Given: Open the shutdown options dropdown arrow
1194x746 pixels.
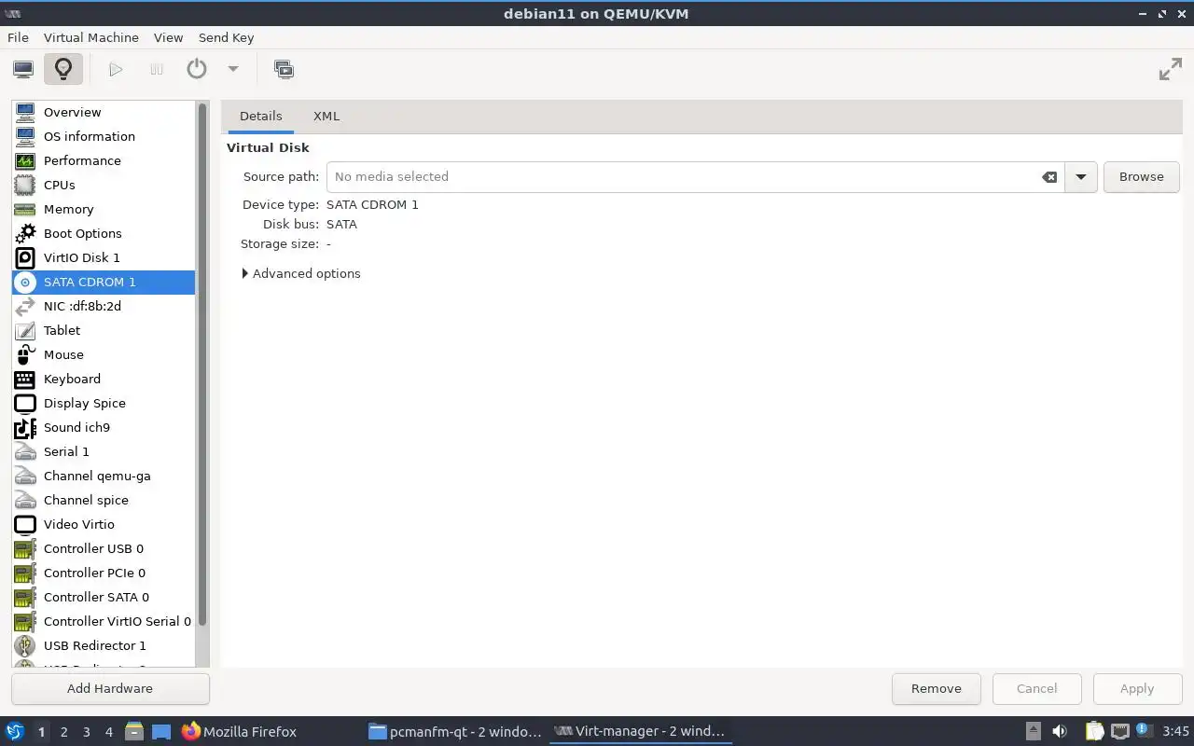Looking at the screenshot, I should tap(233, 69).
